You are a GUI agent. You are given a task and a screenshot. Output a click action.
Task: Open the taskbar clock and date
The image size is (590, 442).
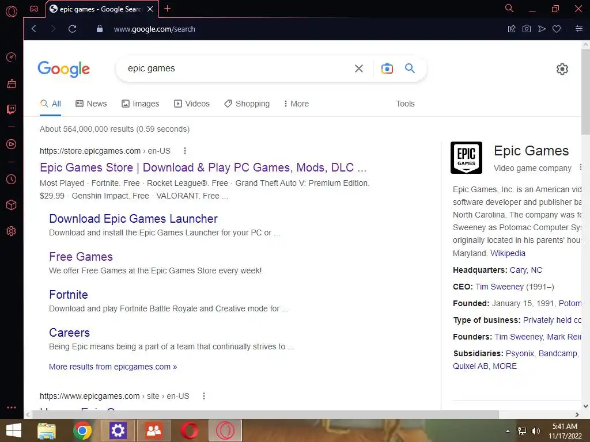(565, 431)
